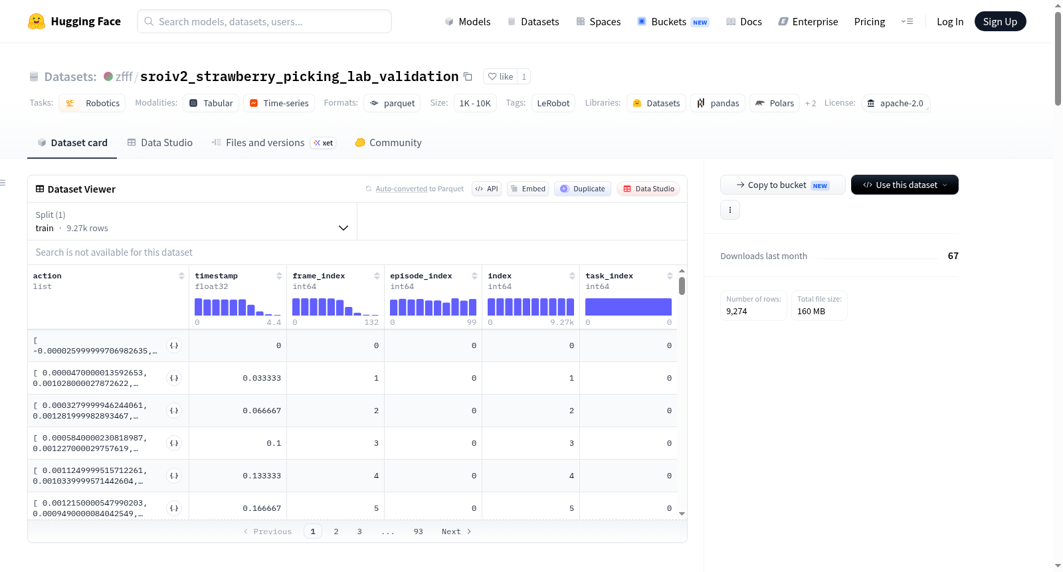Click the Robotics task tag
Viewport: 1063px width, 572px height.
tap(92, 103)
